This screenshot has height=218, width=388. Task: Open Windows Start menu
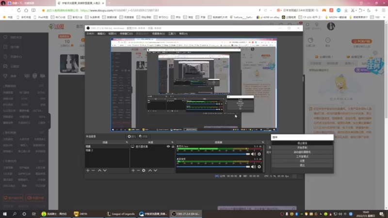[5, 214]
